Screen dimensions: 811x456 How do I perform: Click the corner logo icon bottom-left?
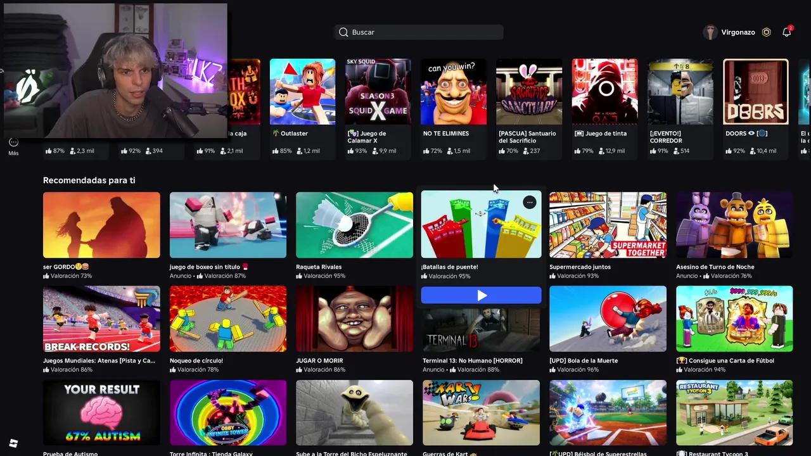13,443
